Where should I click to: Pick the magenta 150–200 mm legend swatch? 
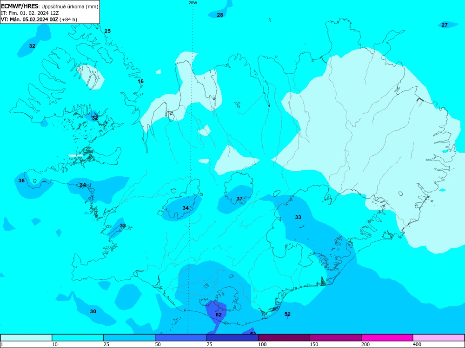[x=336, y=338]
